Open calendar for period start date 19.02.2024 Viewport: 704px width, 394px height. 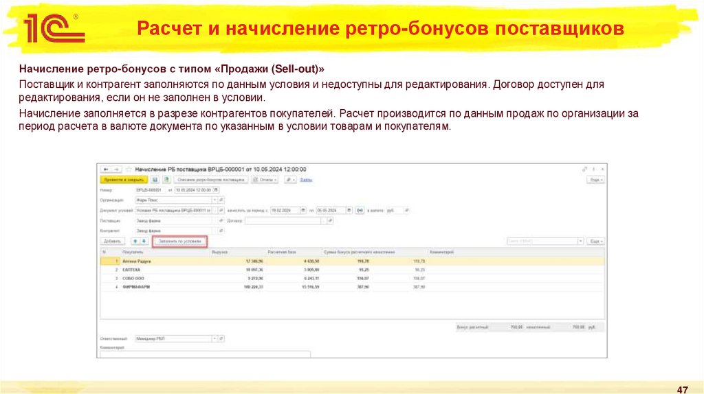coord(303,210)
